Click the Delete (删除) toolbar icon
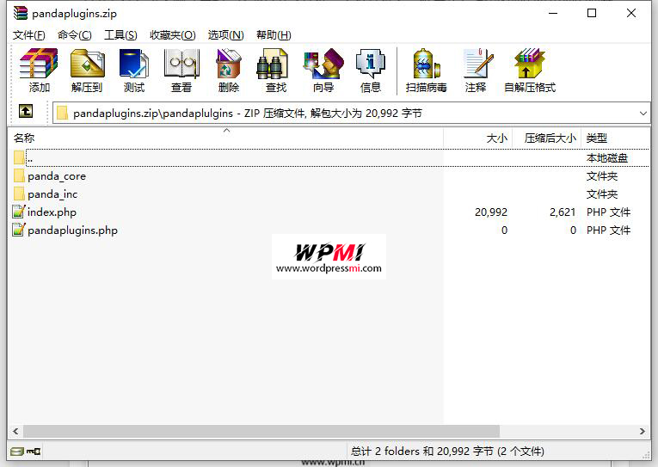This screenshot has height=467, width=658. [229, 70]
